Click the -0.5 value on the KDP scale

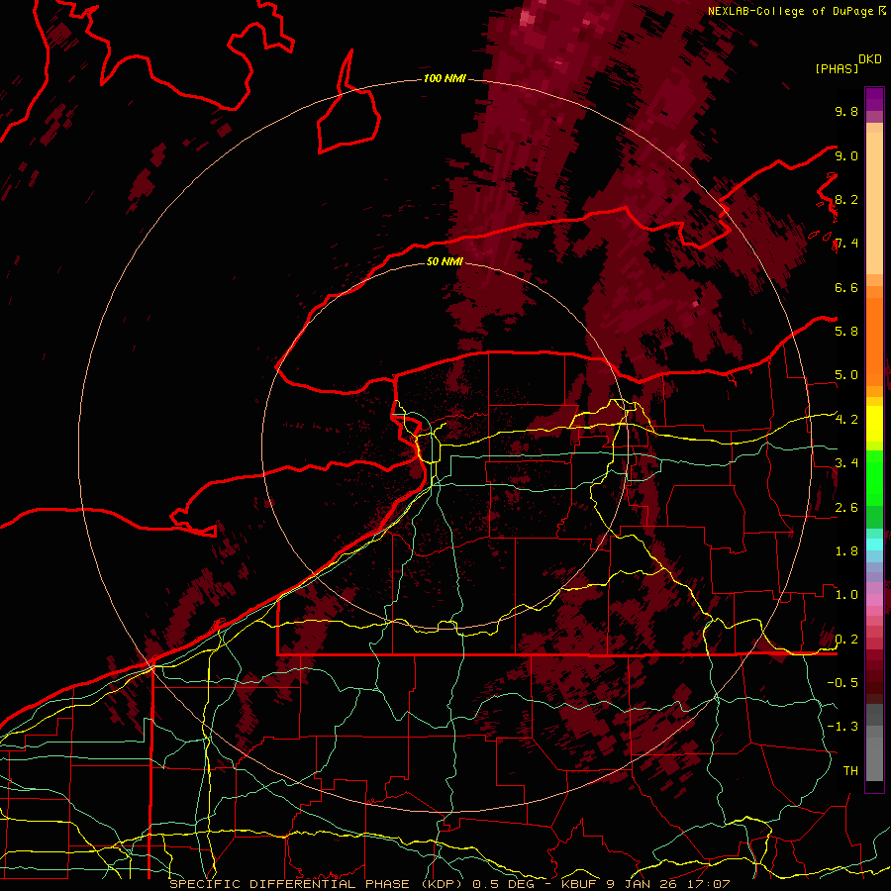pos(842,682)
